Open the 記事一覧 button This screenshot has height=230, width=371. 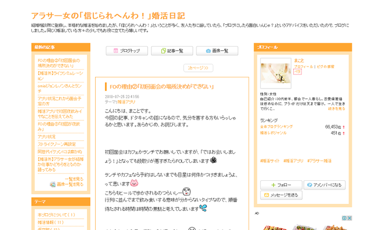tap(172, 51)
